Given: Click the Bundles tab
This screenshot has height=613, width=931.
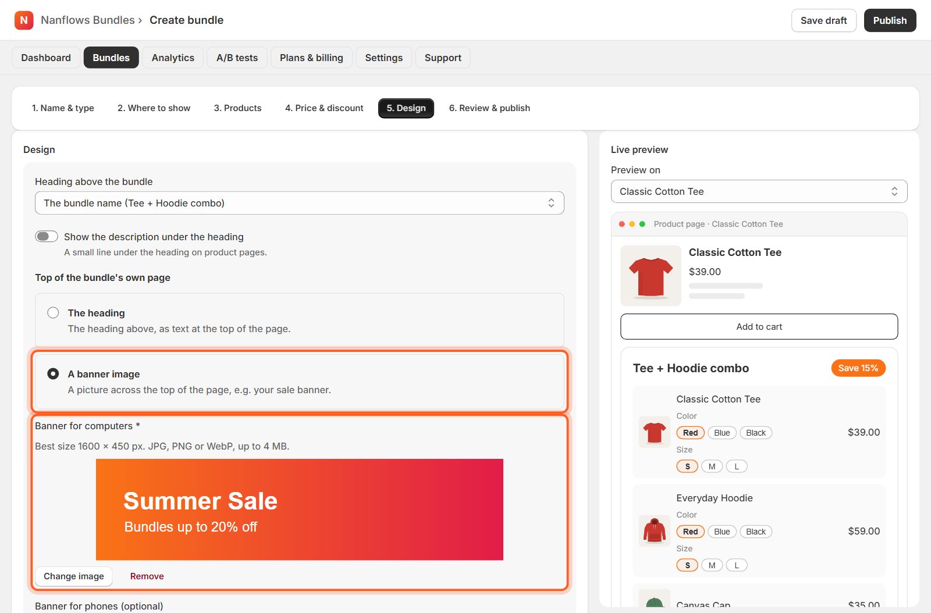Looking at the screenshot, I should [x=111, y=58].
